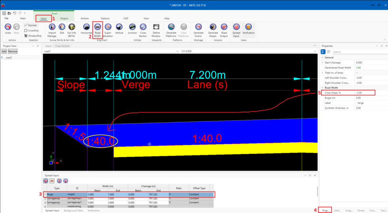
Task: Click the Cross Section entity icon
Action: [x=143, y=27]
